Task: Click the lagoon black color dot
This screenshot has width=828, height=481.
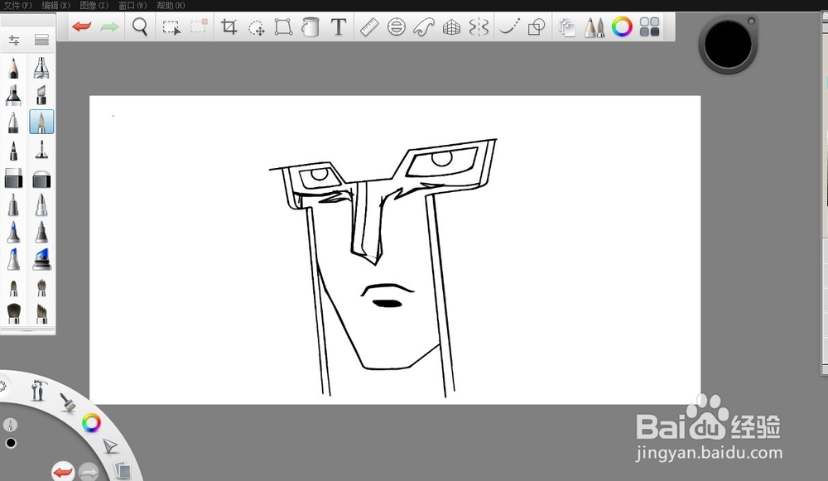Action: pos(11,443)
